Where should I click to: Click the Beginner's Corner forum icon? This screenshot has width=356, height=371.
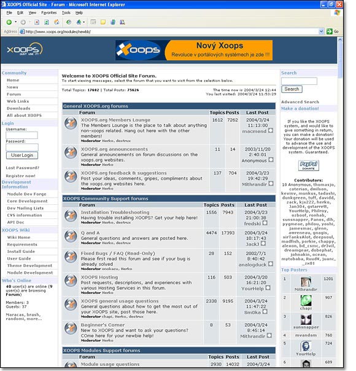[71, 328]
